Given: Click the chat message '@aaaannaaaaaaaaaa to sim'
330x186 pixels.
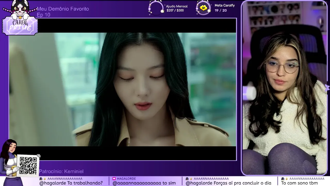Looking at the screenshot, I should [144, 183].
